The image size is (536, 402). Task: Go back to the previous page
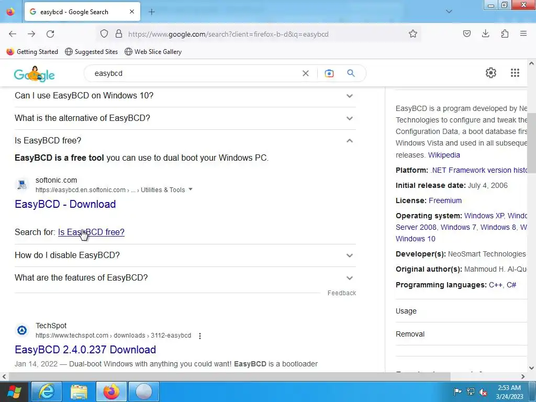tap(13, 34)
